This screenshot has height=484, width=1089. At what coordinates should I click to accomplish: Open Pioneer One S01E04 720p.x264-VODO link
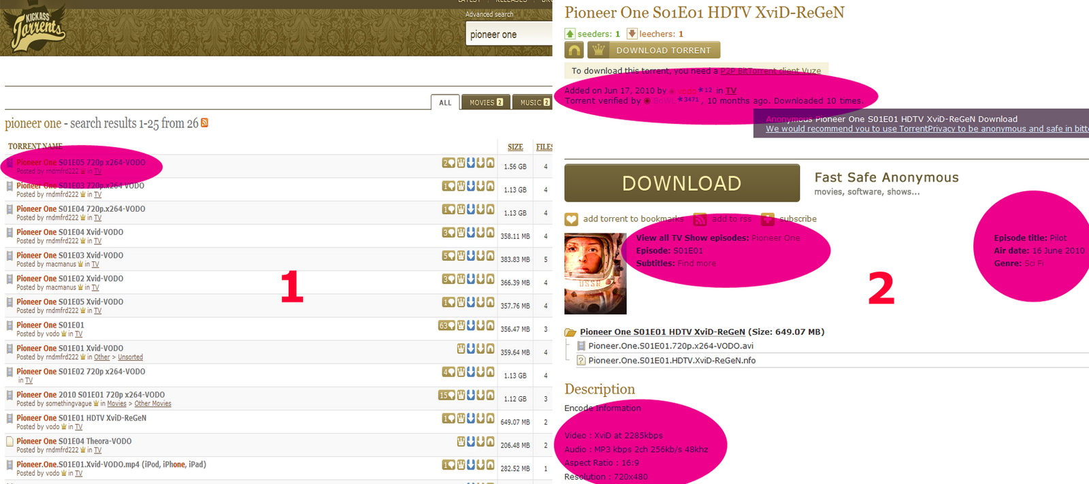pos(80,209)
